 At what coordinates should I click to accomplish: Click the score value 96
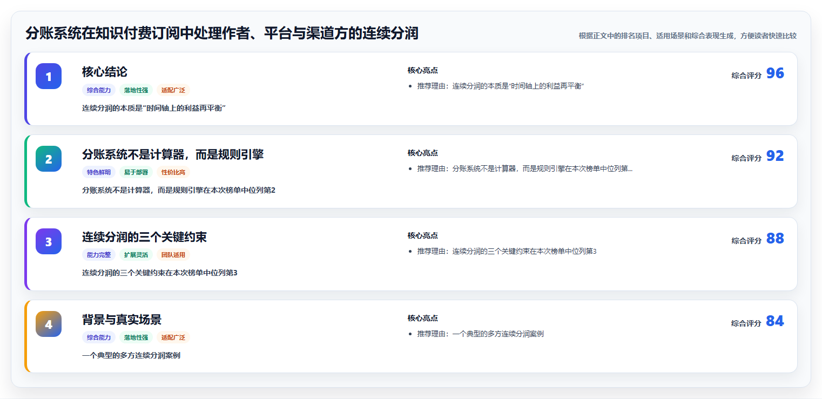point(775,73)
